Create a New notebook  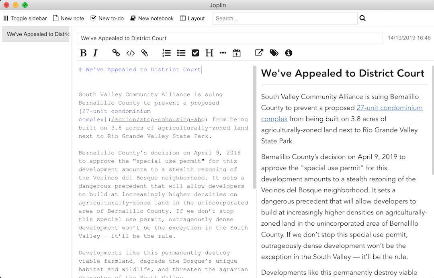tap(152, 18)
